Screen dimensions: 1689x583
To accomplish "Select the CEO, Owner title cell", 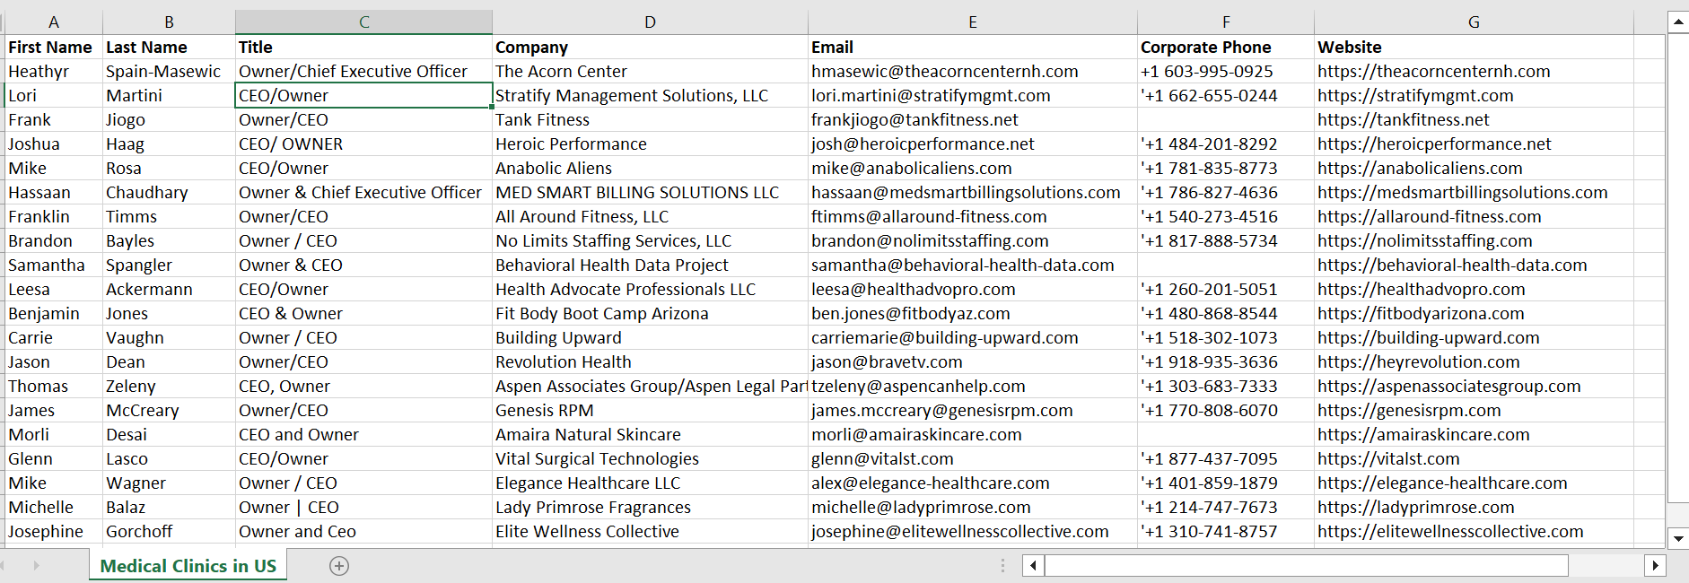I will click(x=363, y=387).
